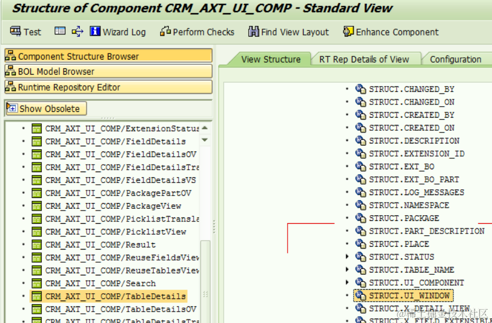Switch to RT Rep Details of View tab

(x=364, y=59)
